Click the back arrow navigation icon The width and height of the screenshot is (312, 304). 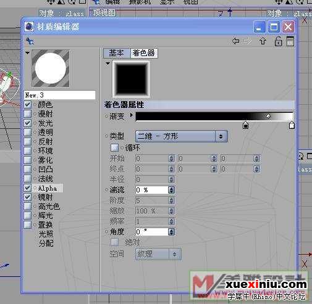coord(235,41)
